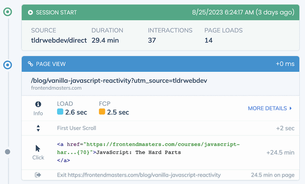Click the frontendmasters.com domain text
305x184 pixels.
click(x=56, y=88)
